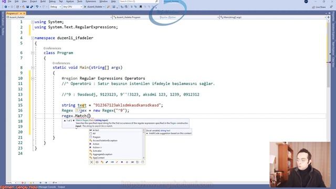
Task: Open the Edit menu
Action: (16, 1)
